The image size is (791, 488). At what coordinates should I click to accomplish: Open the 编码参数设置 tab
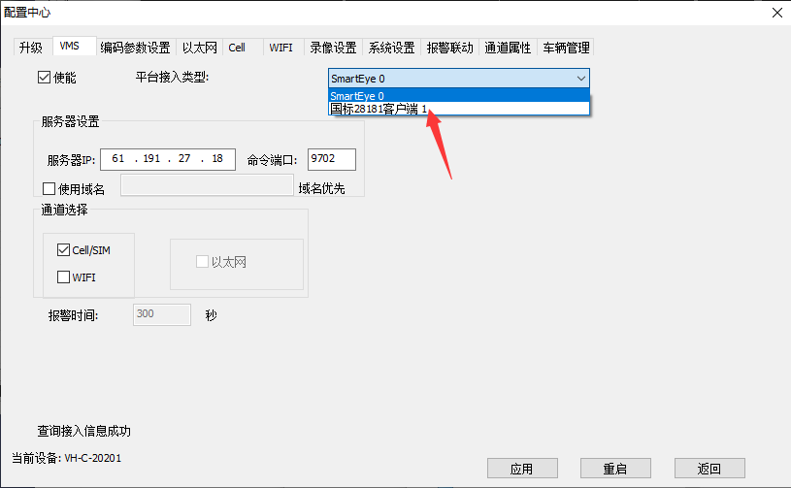pos(135,48)
